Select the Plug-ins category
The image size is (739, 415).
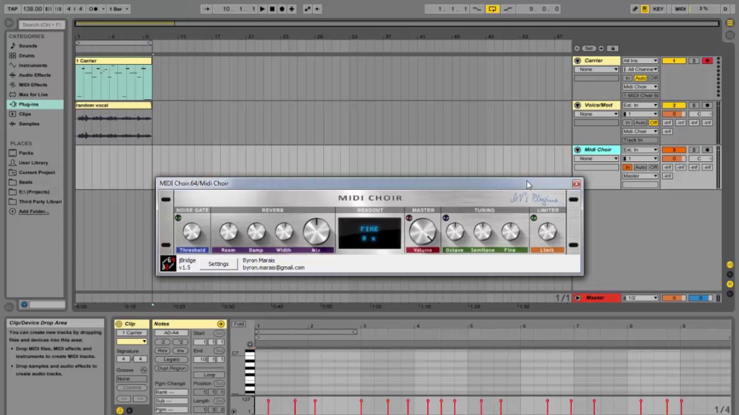[35, 104]
